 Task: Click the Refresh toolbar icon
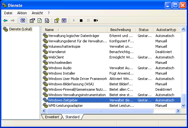(40, 21)
